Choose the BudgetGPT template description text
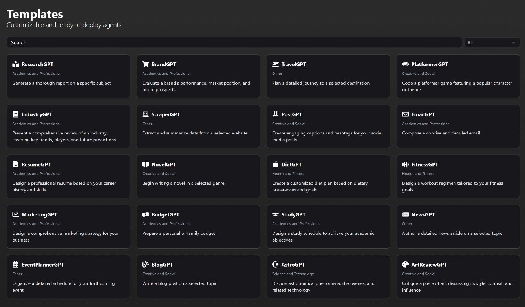Image resolution: width=525 pixels, height=307 pixels. pyautogui.click(x=179, y=233)
